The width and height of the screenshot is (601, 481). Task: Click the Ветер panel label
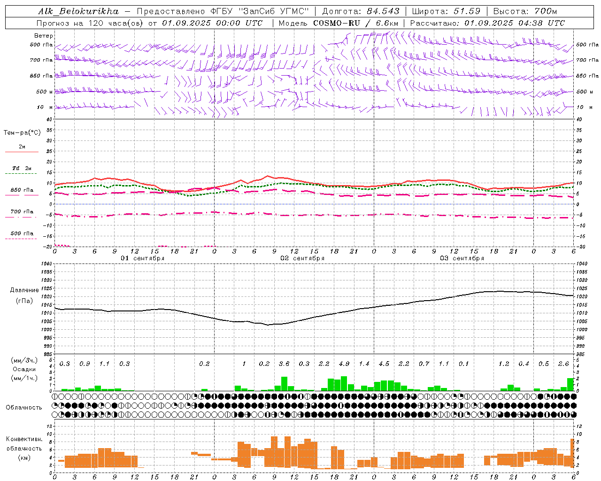(x=44, y=36)
